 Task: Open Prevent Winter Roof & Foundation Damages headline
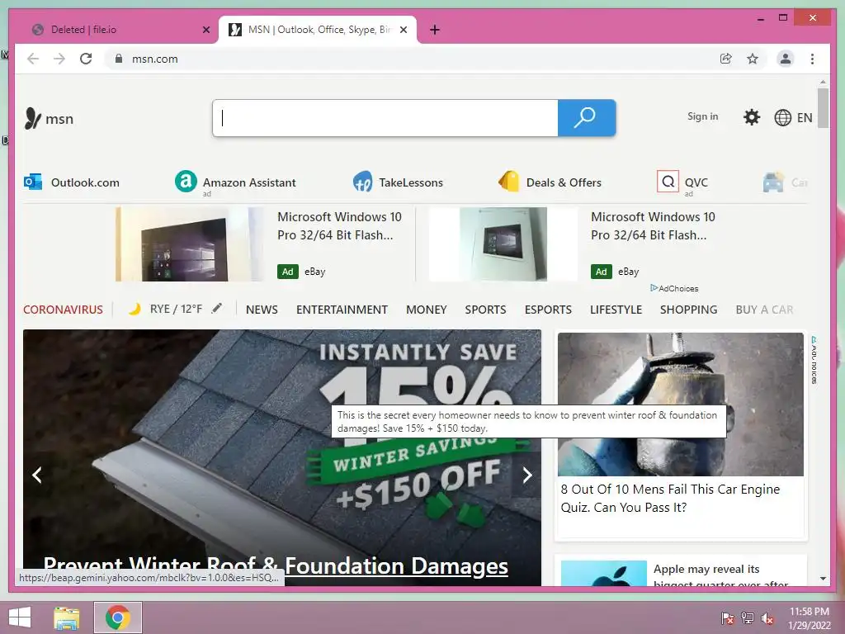[x=276, y=566]
